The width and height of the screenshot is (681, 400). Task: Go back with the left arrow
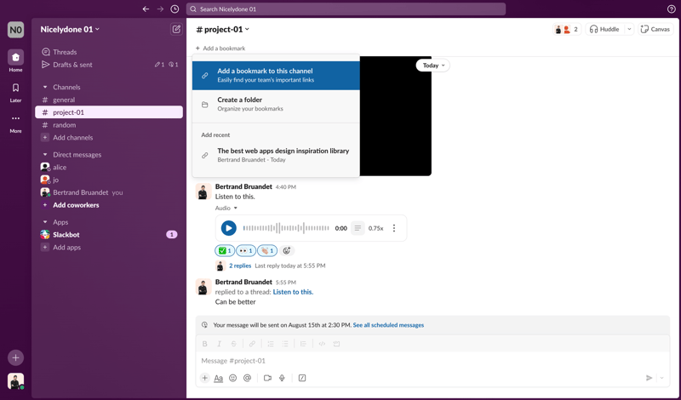pos(146,9)
